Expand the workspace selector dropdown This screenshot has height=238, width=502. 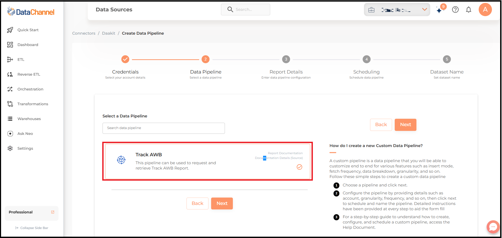(x=397, y=10)
